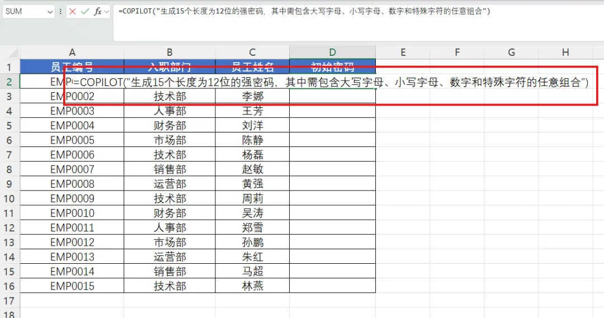Click cell EMP0012
Viewport: 604px width, 318px height.
pos(72,242)
